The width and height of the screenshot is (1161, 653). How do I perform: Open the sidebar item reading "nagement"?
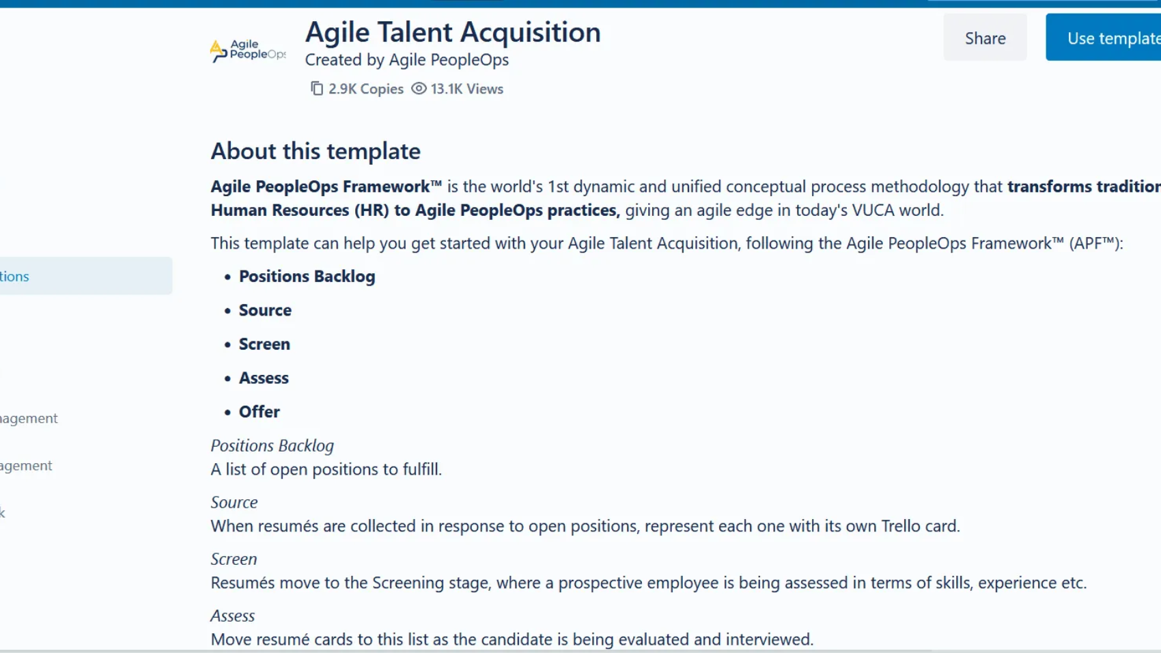pos(29,418)
